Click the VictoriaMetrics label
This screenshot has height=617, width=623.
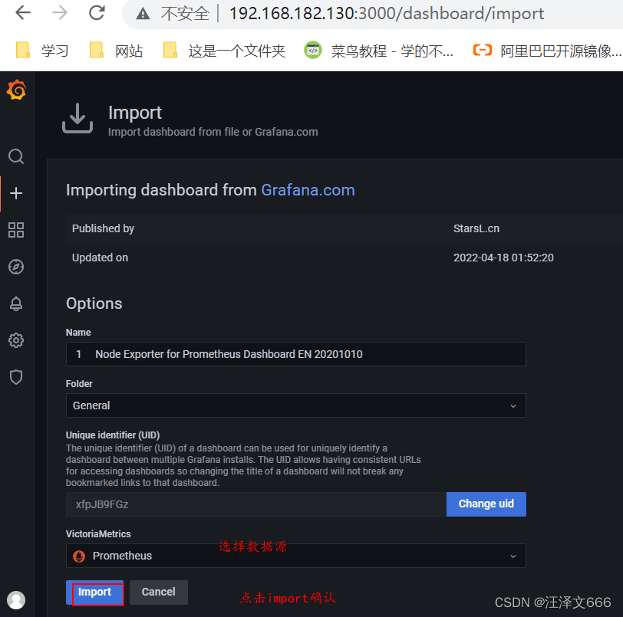pyautogui.click(x=98, y=534)
